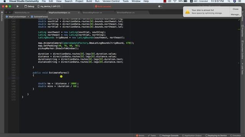Open the Apple menu
This screenshot has width=245, height=137.
click(5, 1)
